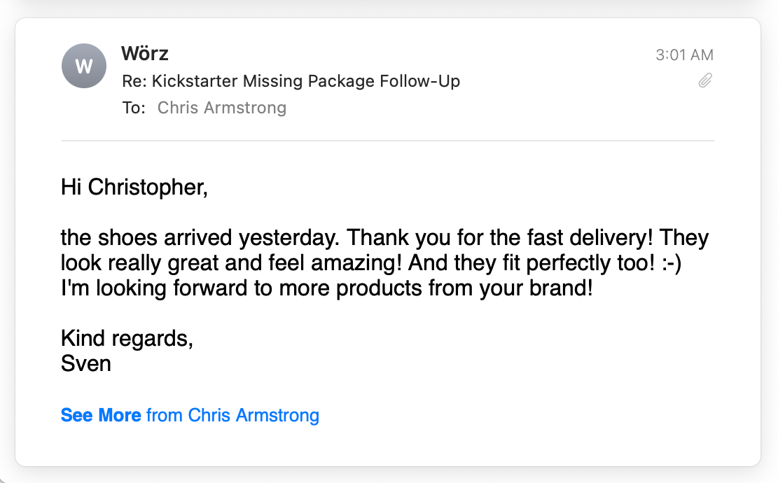Select the sender name Wörz
The image size is (778, 483).
145,54
